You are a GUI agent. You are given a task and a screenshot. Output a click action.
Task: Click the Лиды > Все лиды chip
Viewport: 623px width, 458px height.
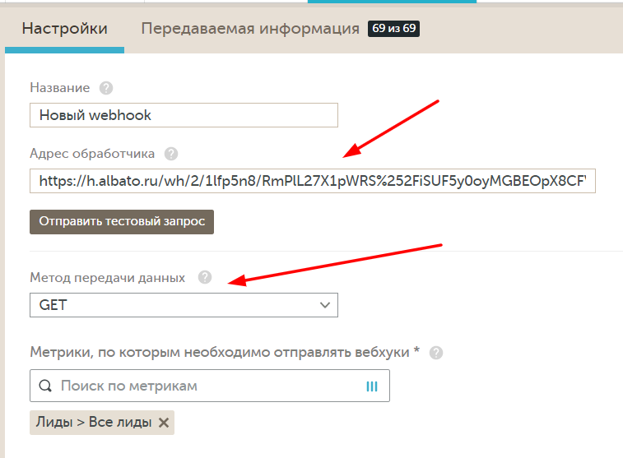[x=94, y=423]
